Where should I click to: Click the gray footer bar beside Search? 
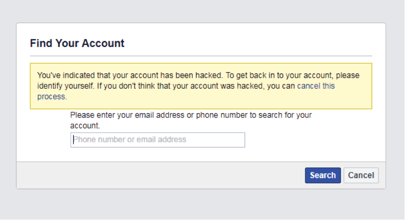(153, 175)
